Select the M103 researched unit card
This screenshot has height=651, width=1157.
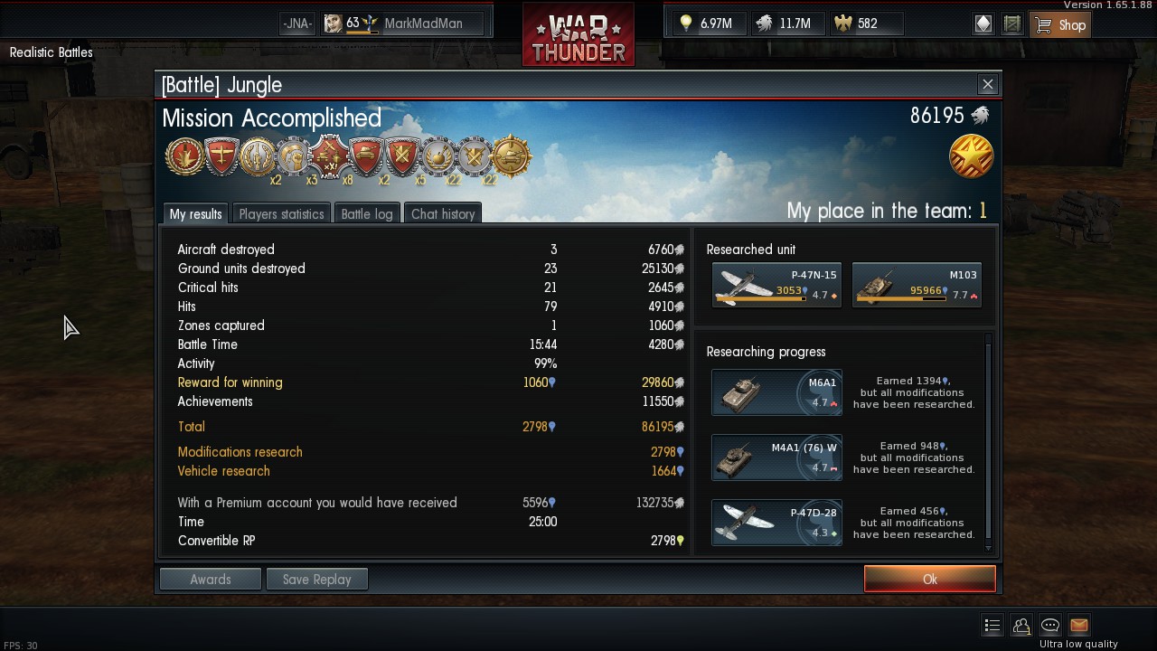(x=917, y=285)
